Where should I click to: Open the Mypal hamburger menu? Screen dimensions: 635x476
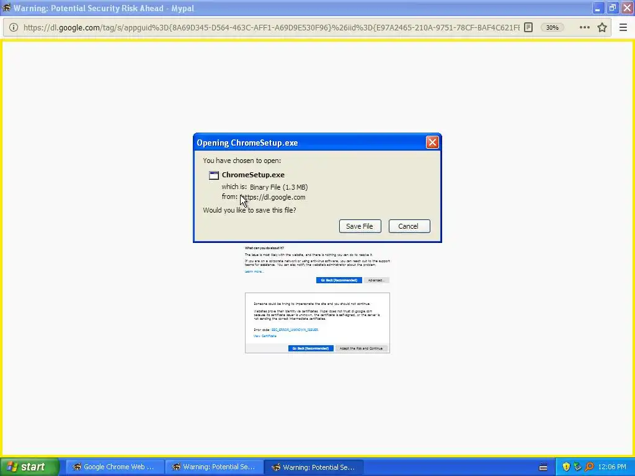pos(623,27)
